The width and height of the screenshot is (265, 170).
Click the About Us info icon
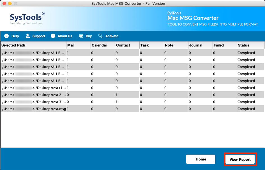53,36
